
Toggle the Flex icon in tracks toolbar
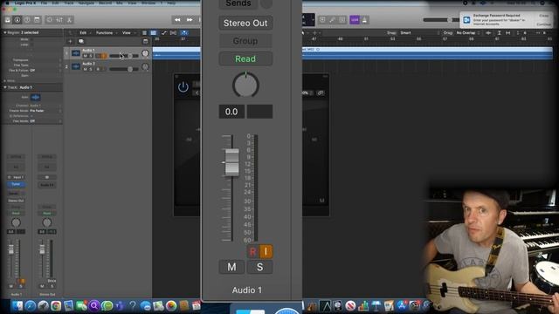[x=173, y=33]
